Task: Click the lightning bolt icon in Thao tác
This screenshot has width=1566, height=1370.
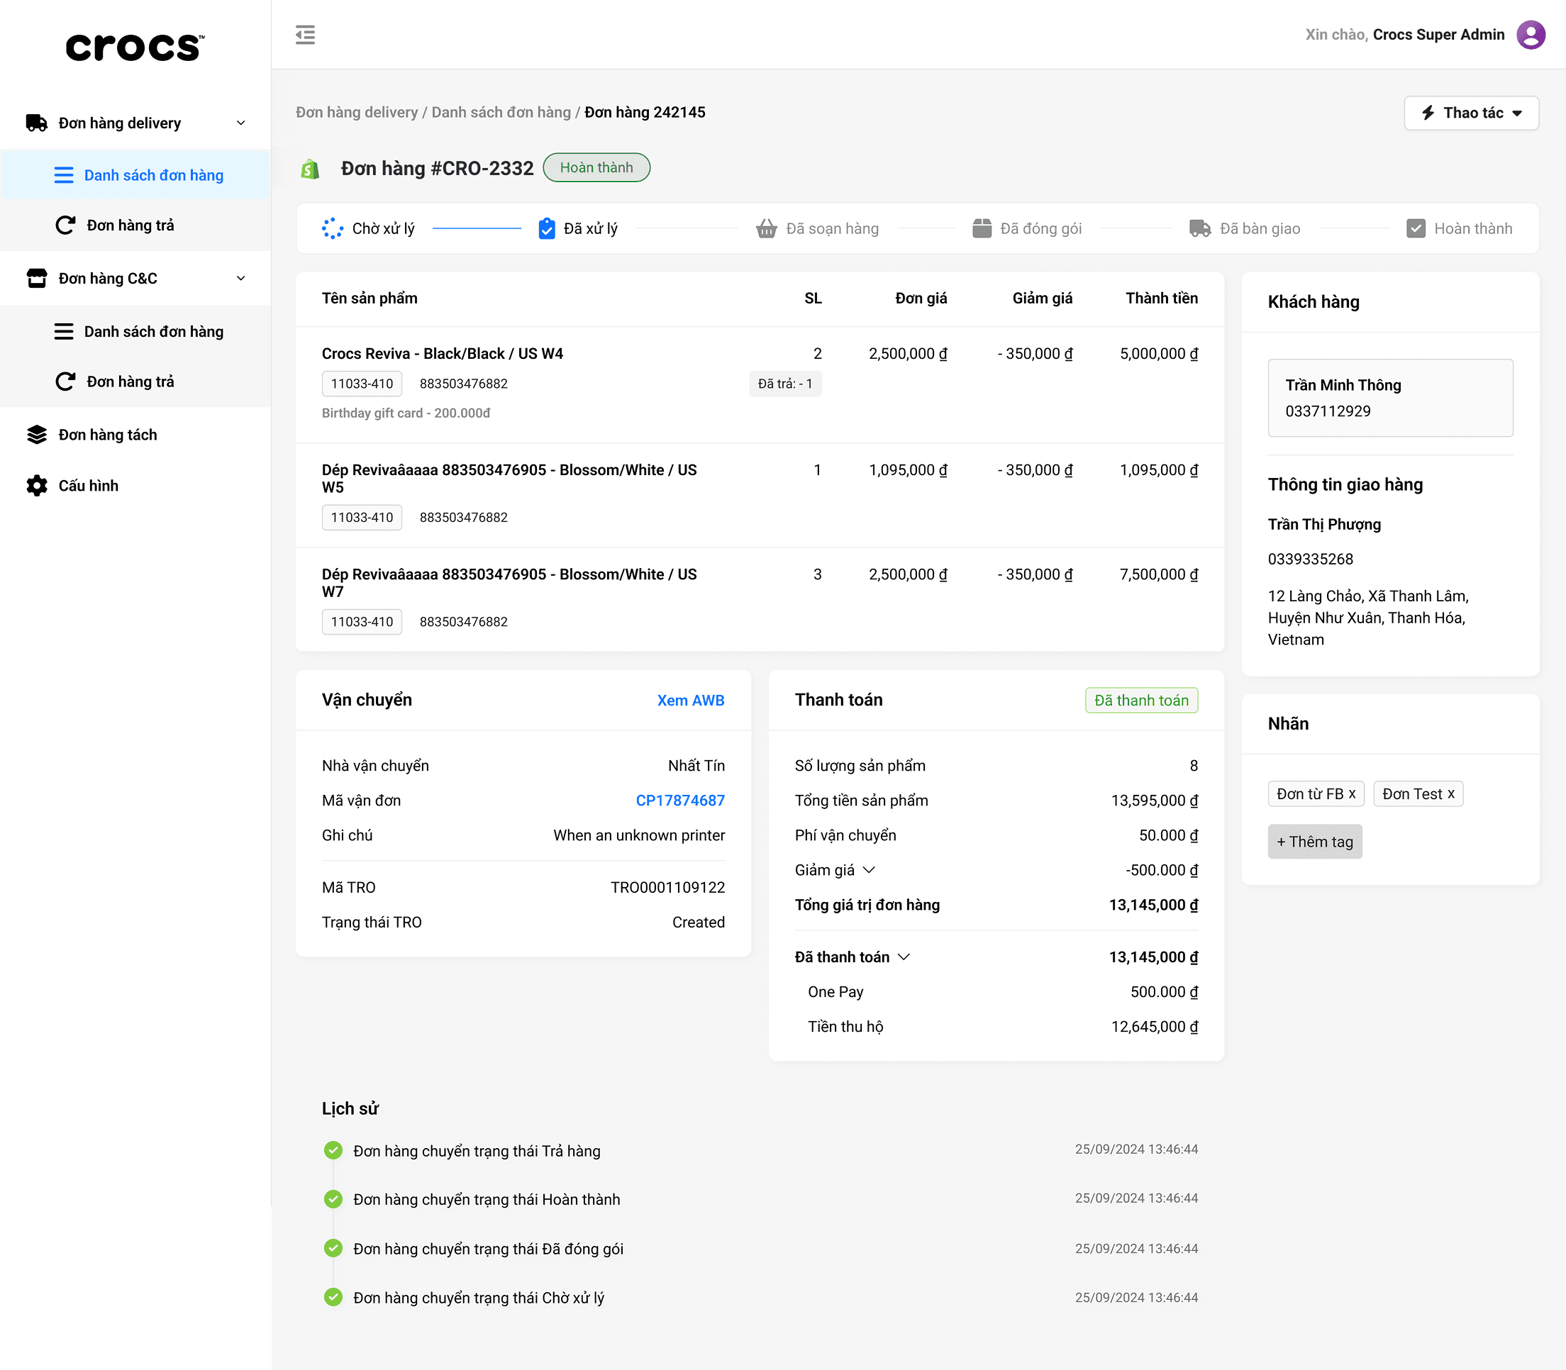Action: tap(1428, 113)
